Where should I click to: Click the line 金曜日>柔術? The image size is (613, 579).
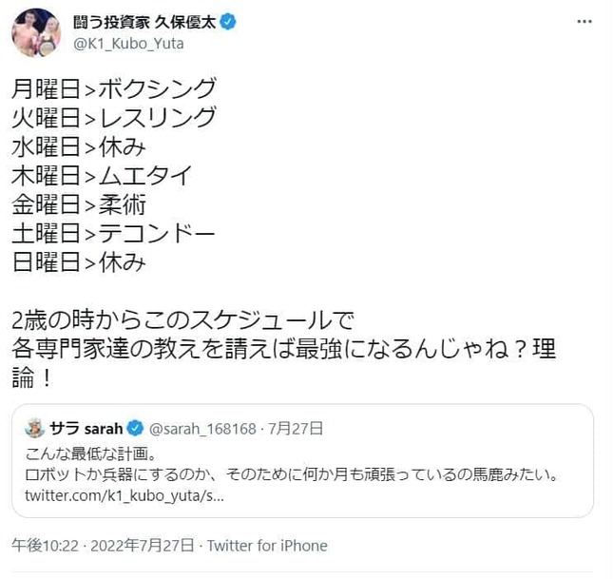[79, 204]
